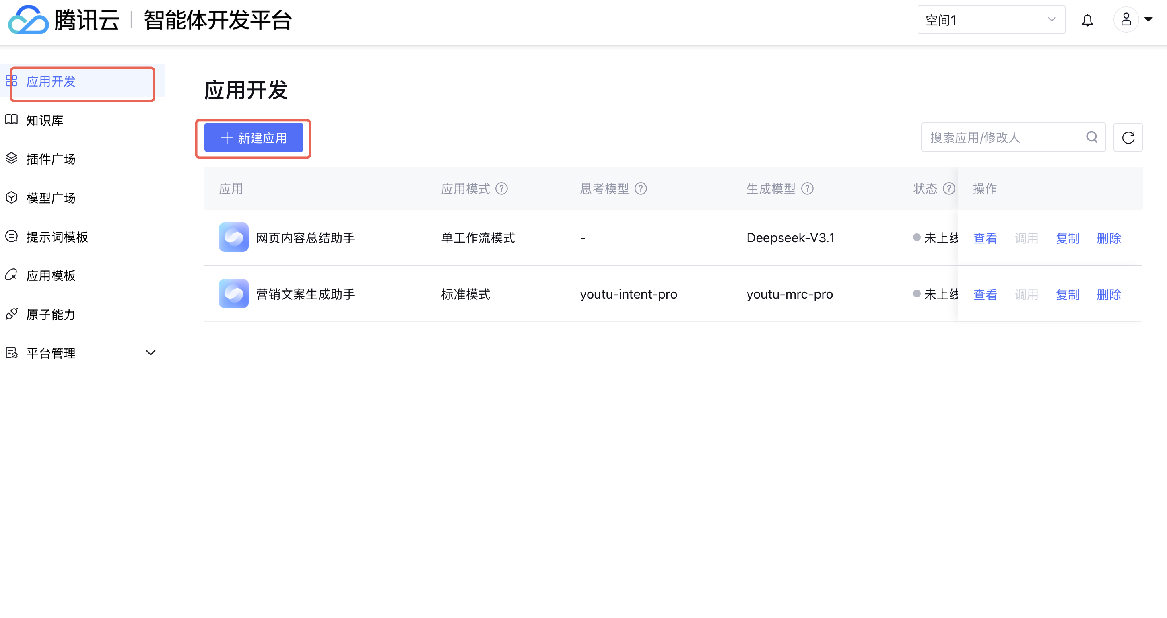Viewport: 1167px width, 618px height.
Task: Click 删除 for 网页内容总结助手
Action: (x=1109, y=238)
